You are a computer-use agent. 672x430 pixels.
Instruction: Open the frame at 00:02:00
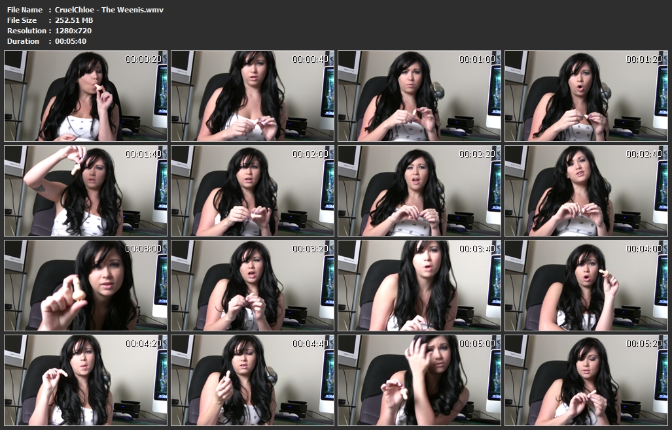[x=253, y=191]
